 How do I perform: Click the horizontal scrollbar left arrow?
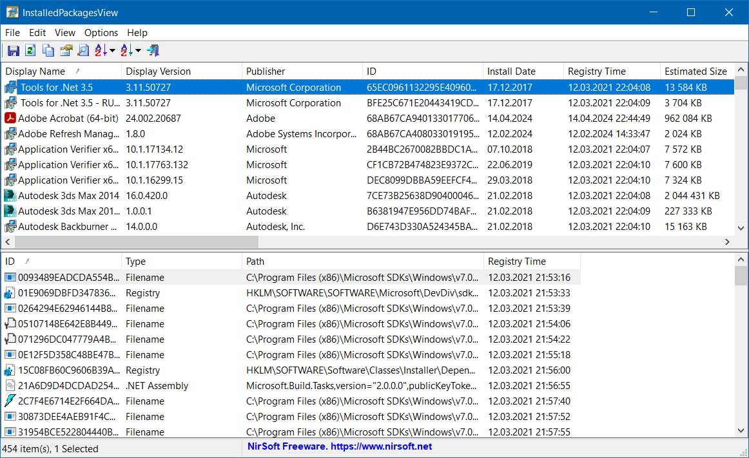tap(7, 242)
